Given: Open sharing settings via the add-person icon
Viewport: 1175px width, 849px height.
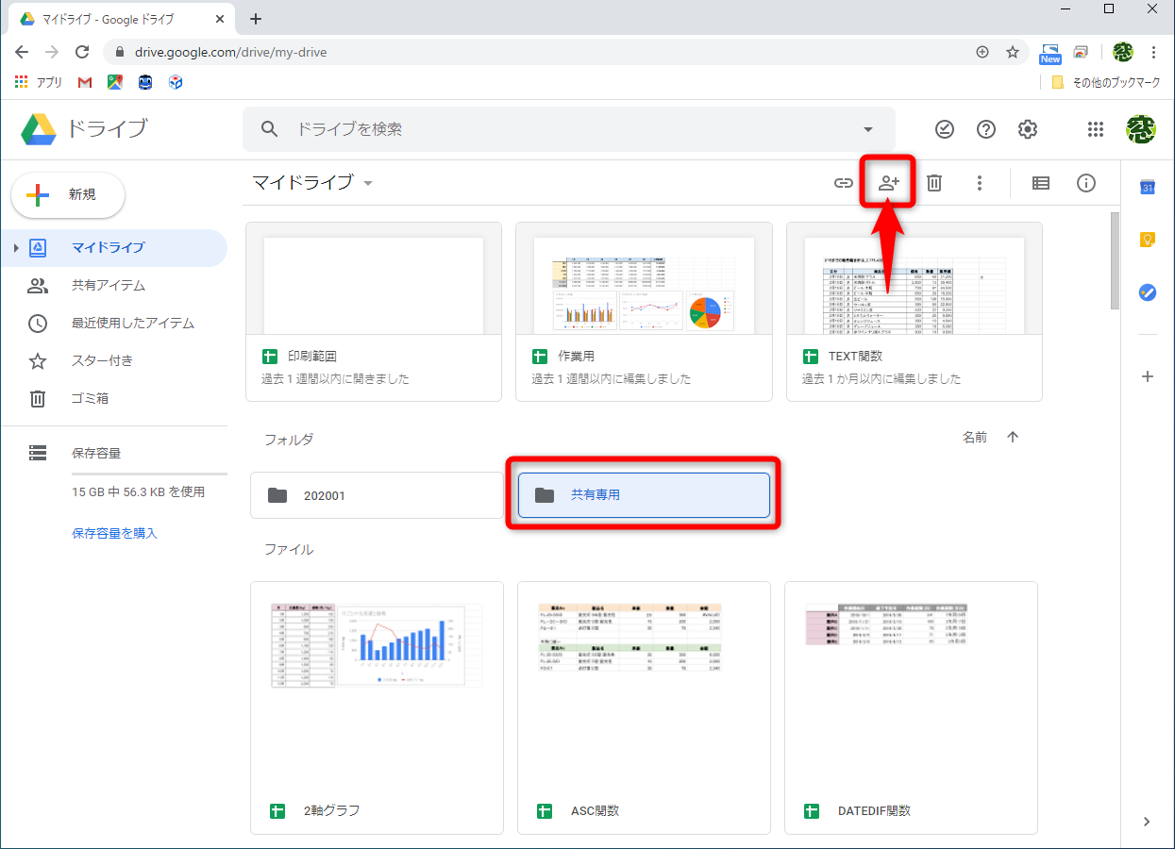Looking at the screenshot, I should (x=887, y=182).
